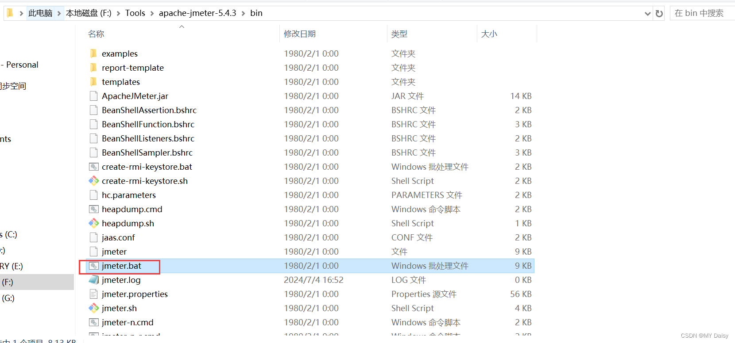Click the jmeter.sh script icon
Screen dimensions: 735x343
click(x=93, y=308)
